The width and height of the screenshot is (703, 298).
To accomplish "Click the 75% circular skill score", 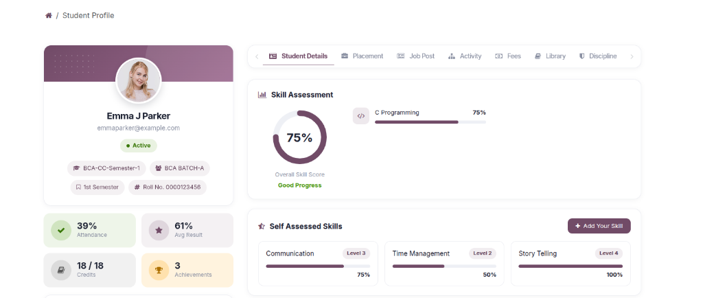I will 299,137.
